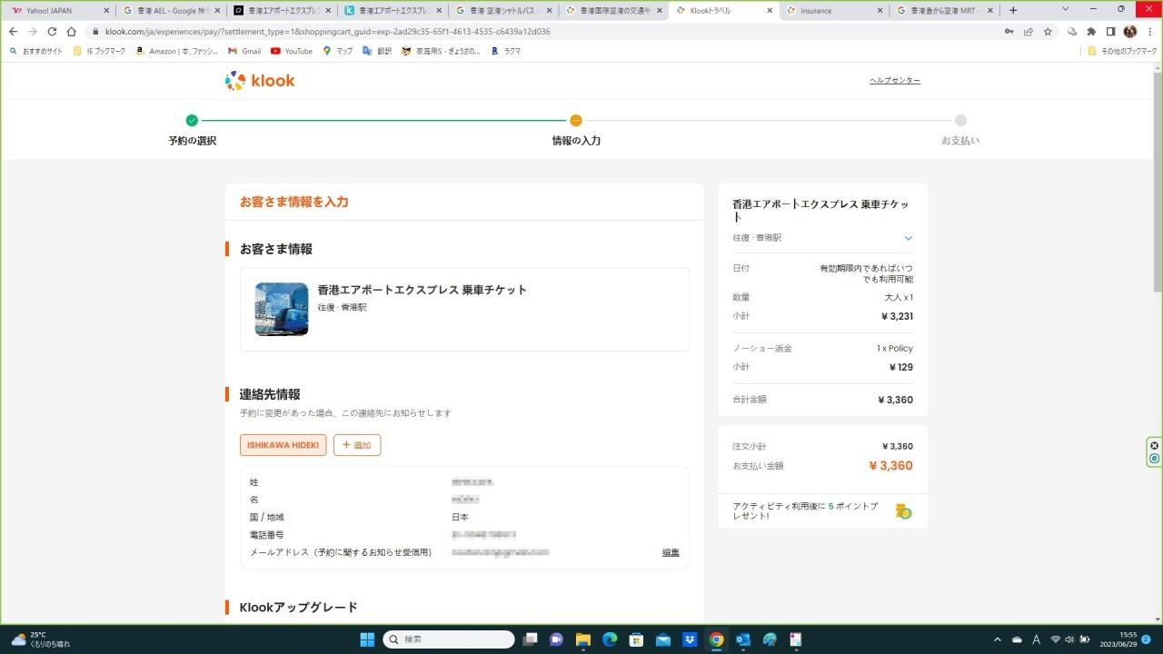The image size is (1163, 654).
Task: Open the Windows Start menu
Action: pyautogui.click(x=367, y=639)
